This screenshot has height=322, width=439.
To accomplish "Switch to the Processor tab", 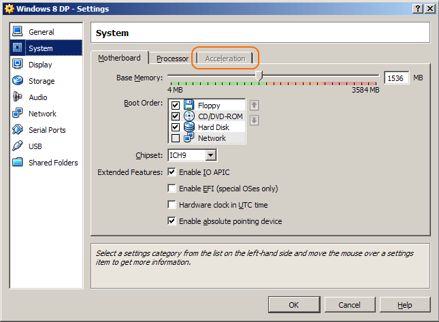I will [x=172, y=59].
